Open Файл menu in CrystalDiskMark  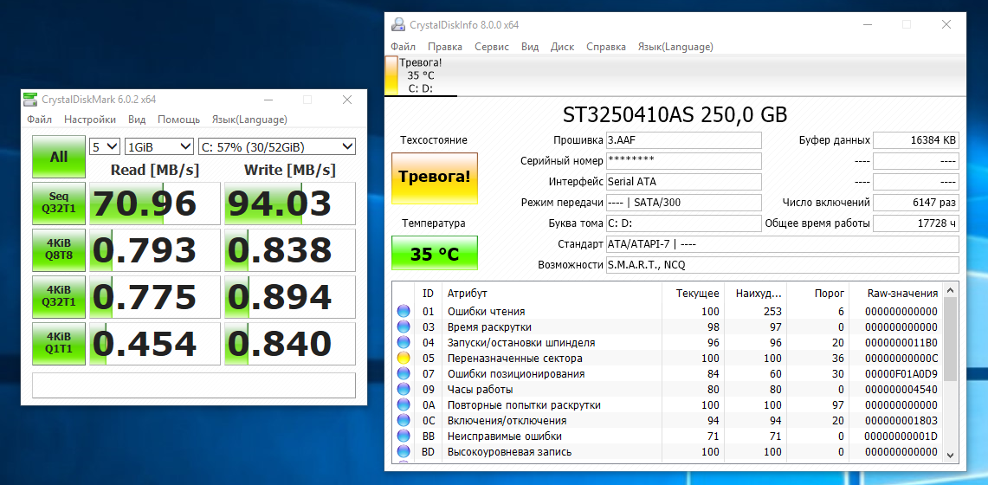[x=39, y=120]
